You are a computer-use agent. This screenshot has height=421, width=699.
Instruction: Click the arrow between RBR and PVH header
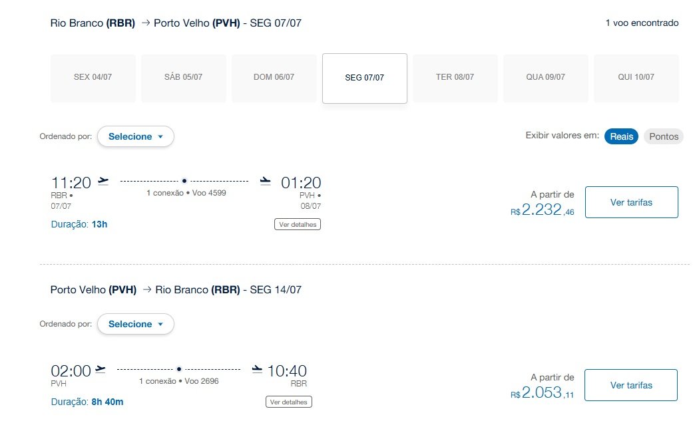[145, 23]
